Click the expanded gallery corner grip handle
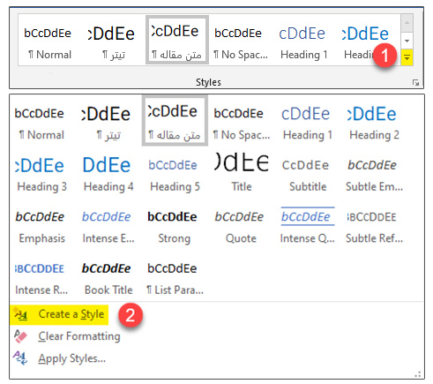This screenshot has height=384, width=433. tap(418, 374)
